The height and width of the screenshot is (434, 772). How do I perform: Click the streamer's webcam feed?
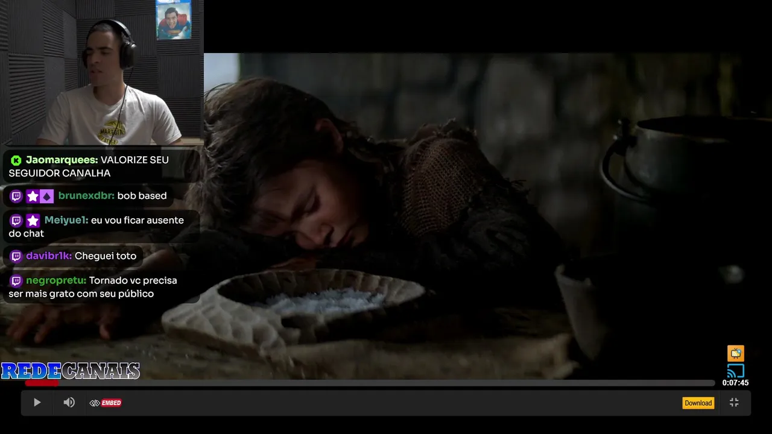(x=102, y=72)
